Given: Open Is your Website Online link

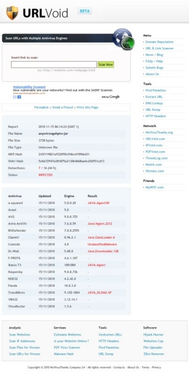Looking at the screenshot, I should point(72,341).
